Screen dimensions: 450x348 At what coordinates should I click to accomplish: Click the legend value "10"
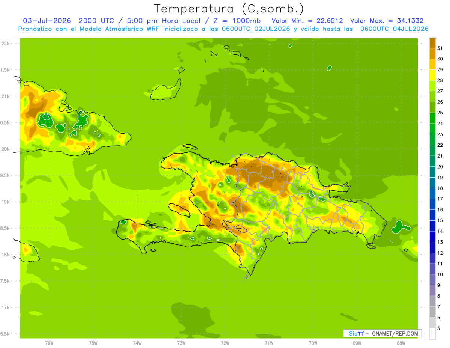click(440, 274)
